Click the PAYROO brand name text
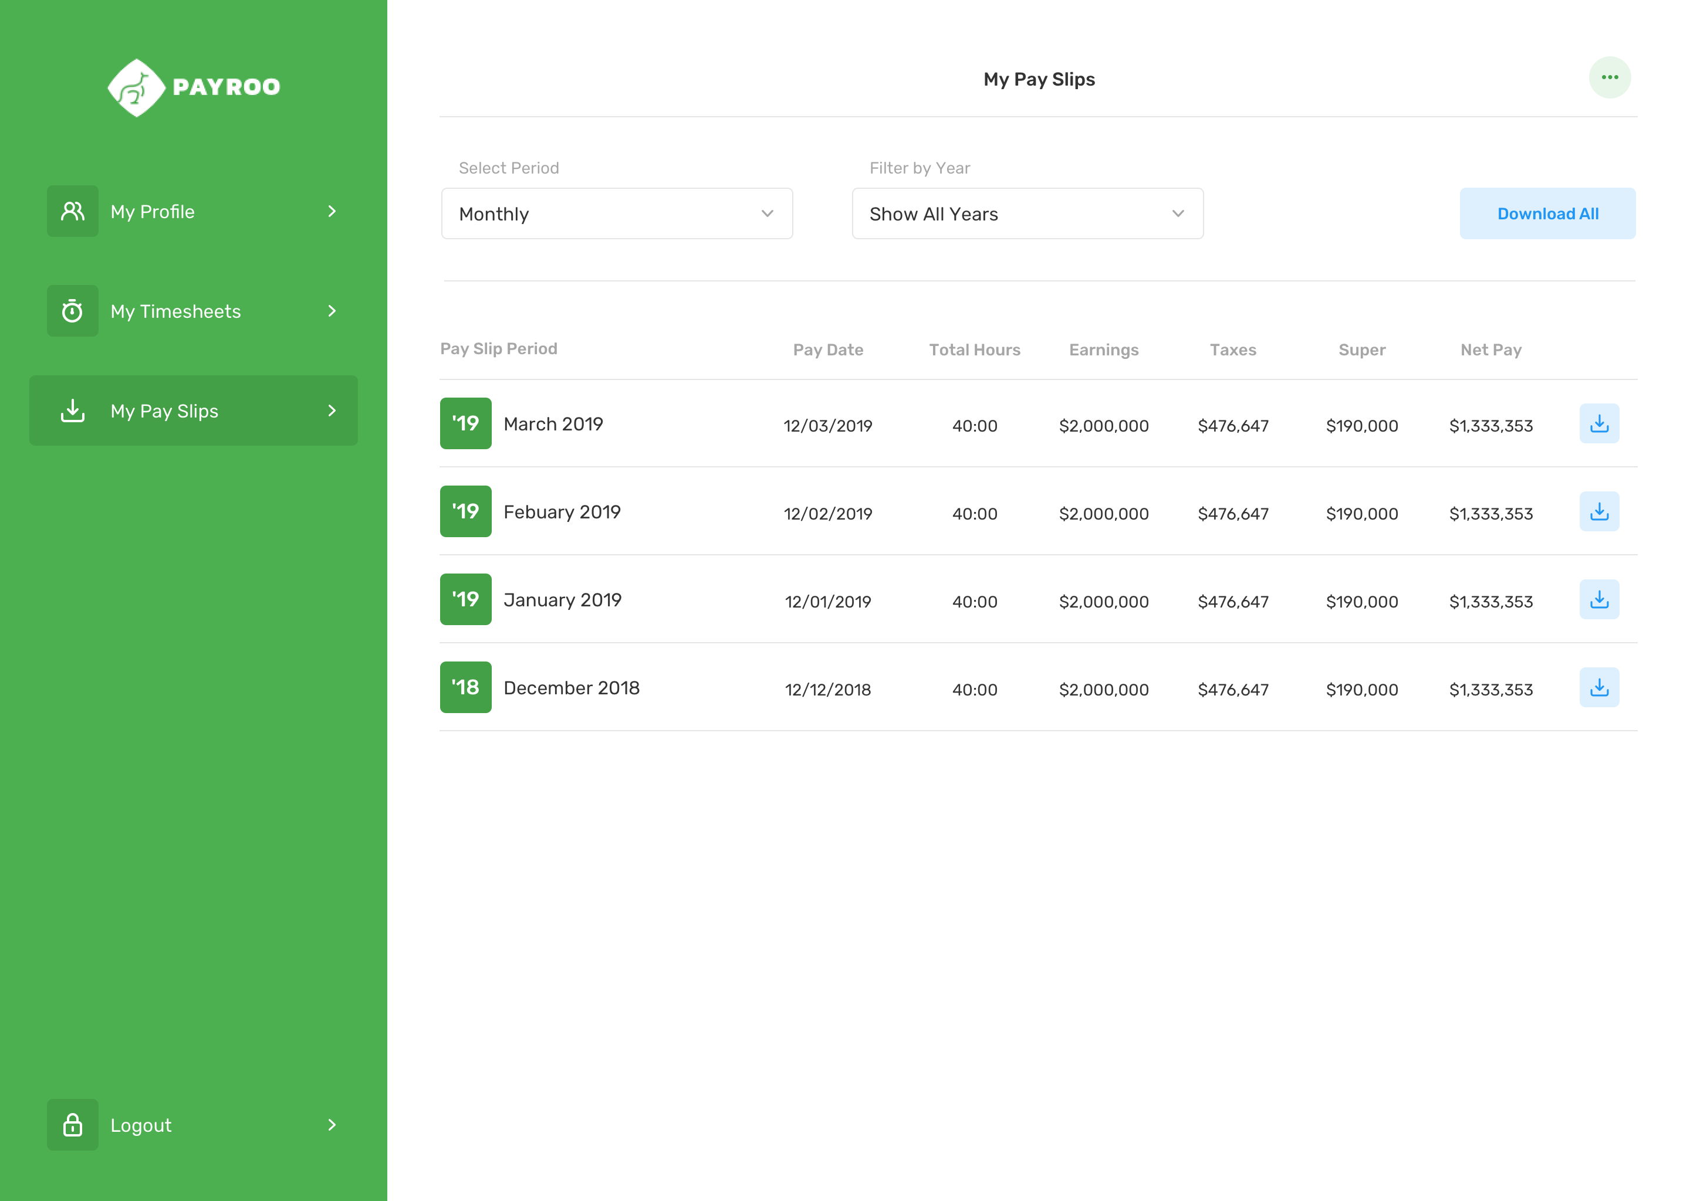Image resolution: width=1690 pixels, height=1201 pixels. (227, 87)
